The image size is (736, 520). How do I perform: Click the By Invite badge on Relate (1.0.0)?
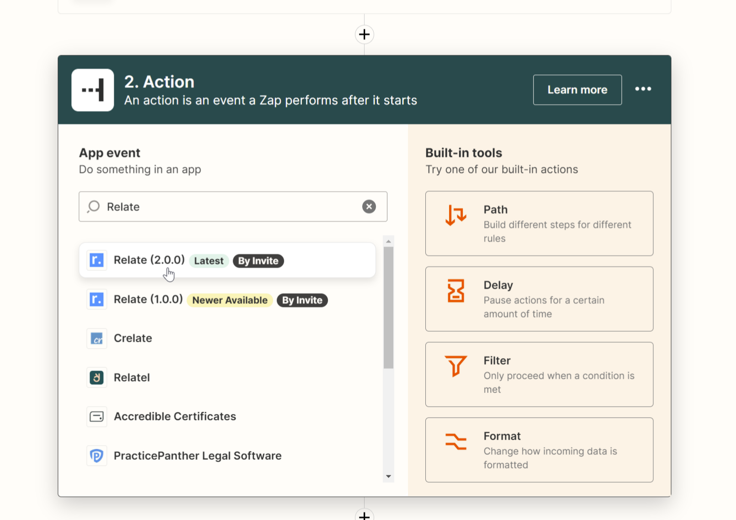click(302, 300)
